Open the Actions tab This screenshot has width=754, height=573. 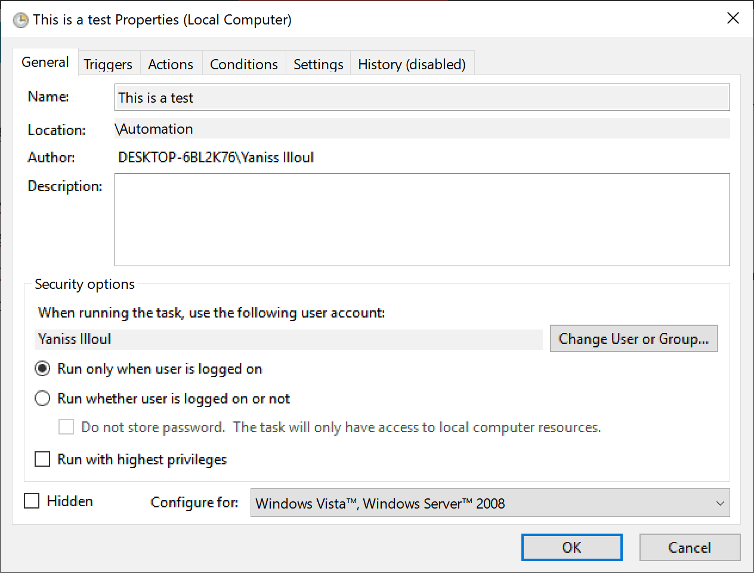171,64
